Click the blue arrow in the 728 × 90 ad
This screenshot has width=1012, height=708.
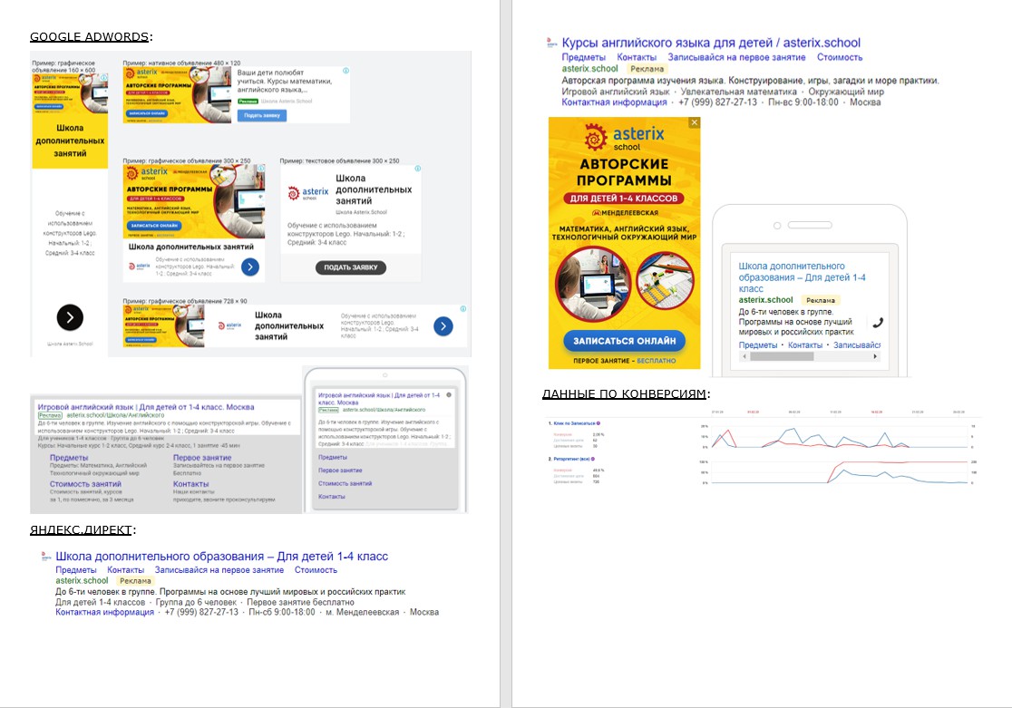(x=443, y=326)
